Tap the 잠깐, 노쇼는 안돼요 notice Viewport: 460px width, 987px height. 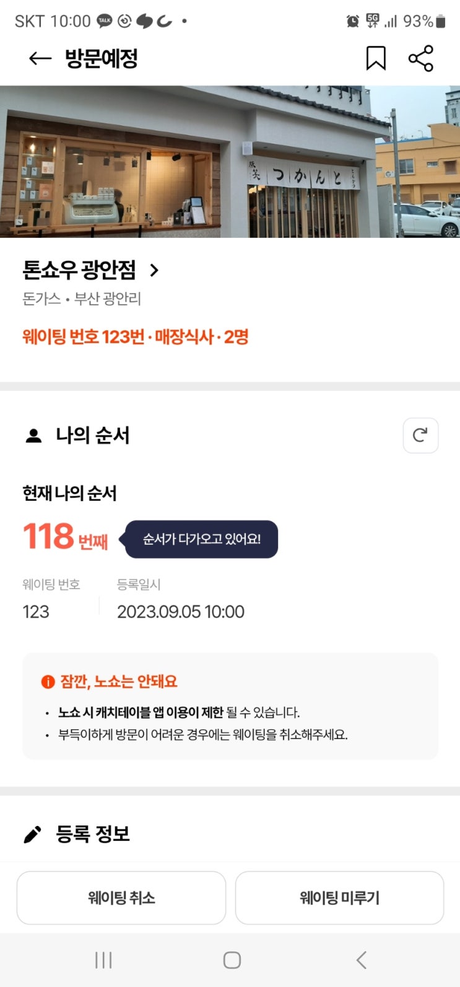(118, 682)
